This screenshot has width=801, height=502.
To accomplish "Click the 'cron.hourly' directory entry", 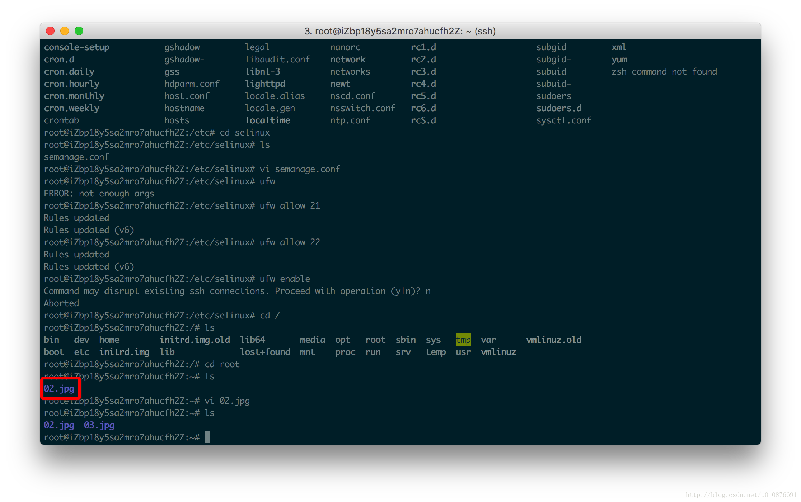I will 72,84.
